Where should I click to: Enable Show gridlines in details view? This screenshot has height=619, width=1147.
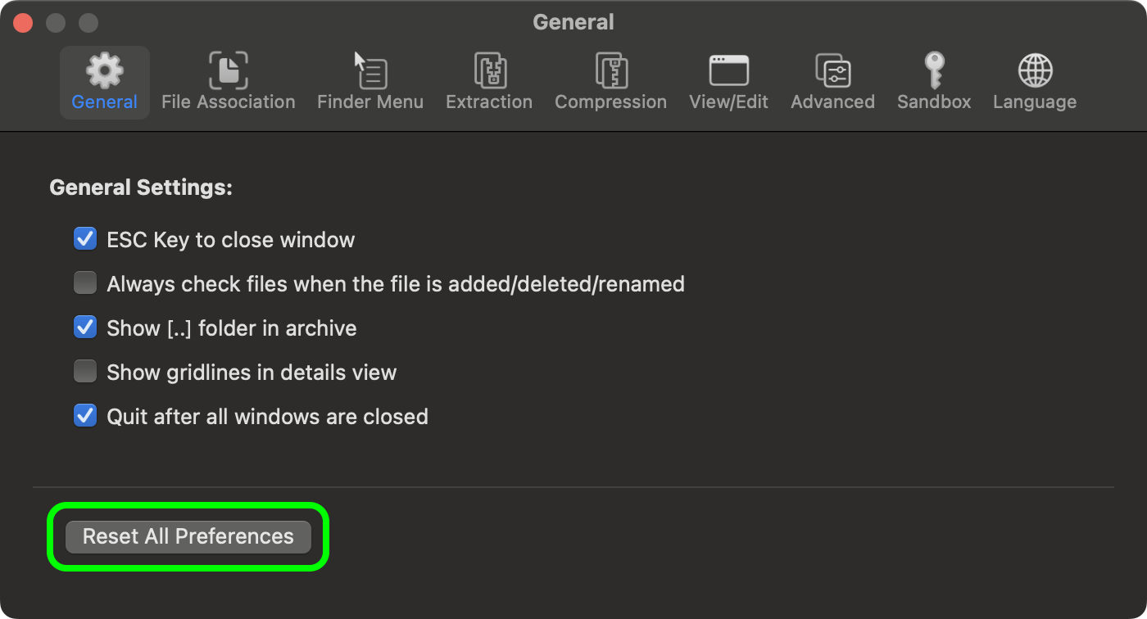(85, 372)
